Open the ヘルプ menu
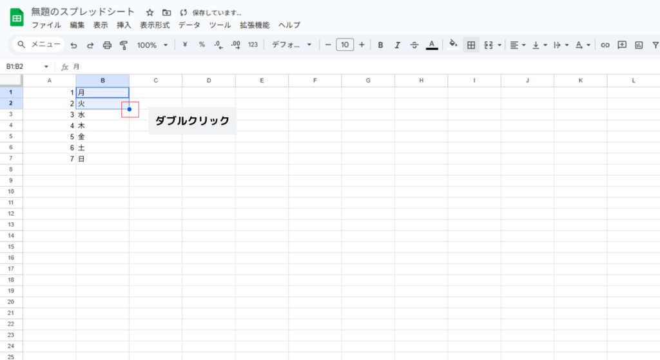Image resolution: width=660 pixels, height=360 pixels. [289, 25]
